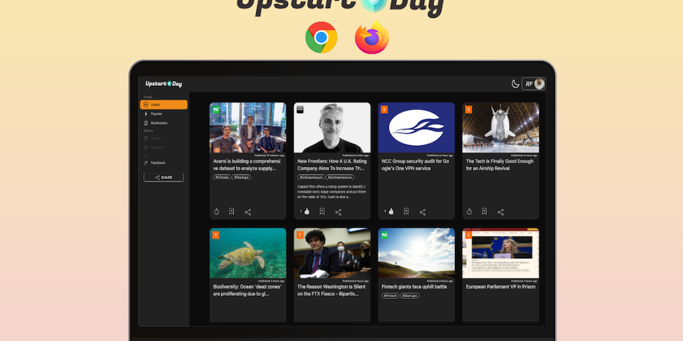Like the NCC Group security audit article

[391, 211]
